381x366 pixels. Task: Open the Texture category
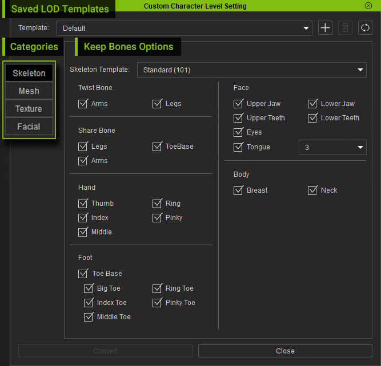tap(29, 109)
